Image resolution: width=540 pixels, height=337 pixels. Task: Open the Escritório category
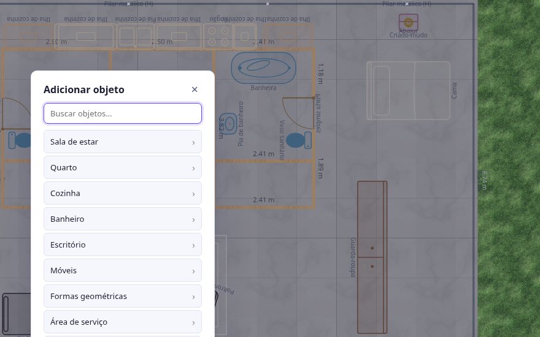coord(123,245)
